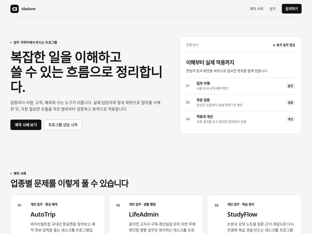This screenshot has height=234, width=312.
Task: Click the 검증 badge
Action: tap(290, 102)
